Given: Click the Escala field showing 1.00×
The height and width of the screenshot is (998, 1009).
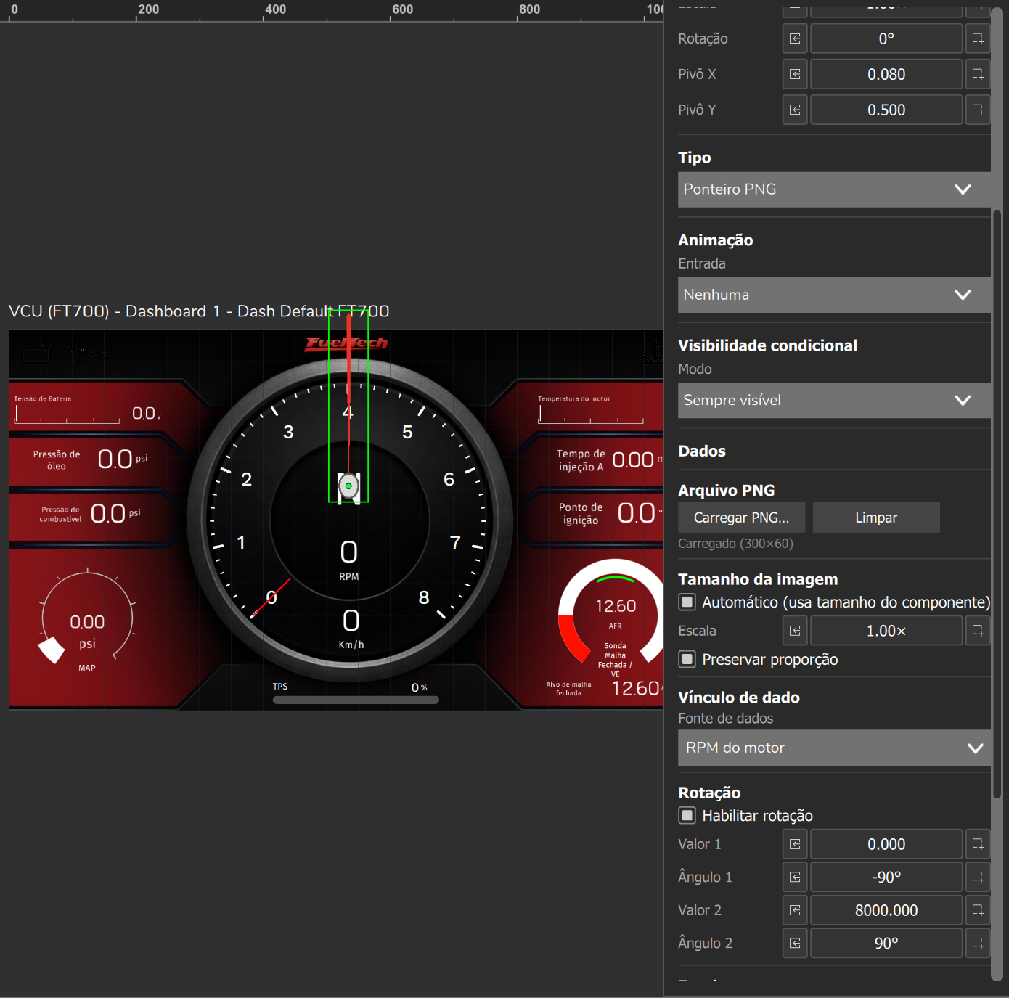Looking at the screenshot, I should 886,631.
